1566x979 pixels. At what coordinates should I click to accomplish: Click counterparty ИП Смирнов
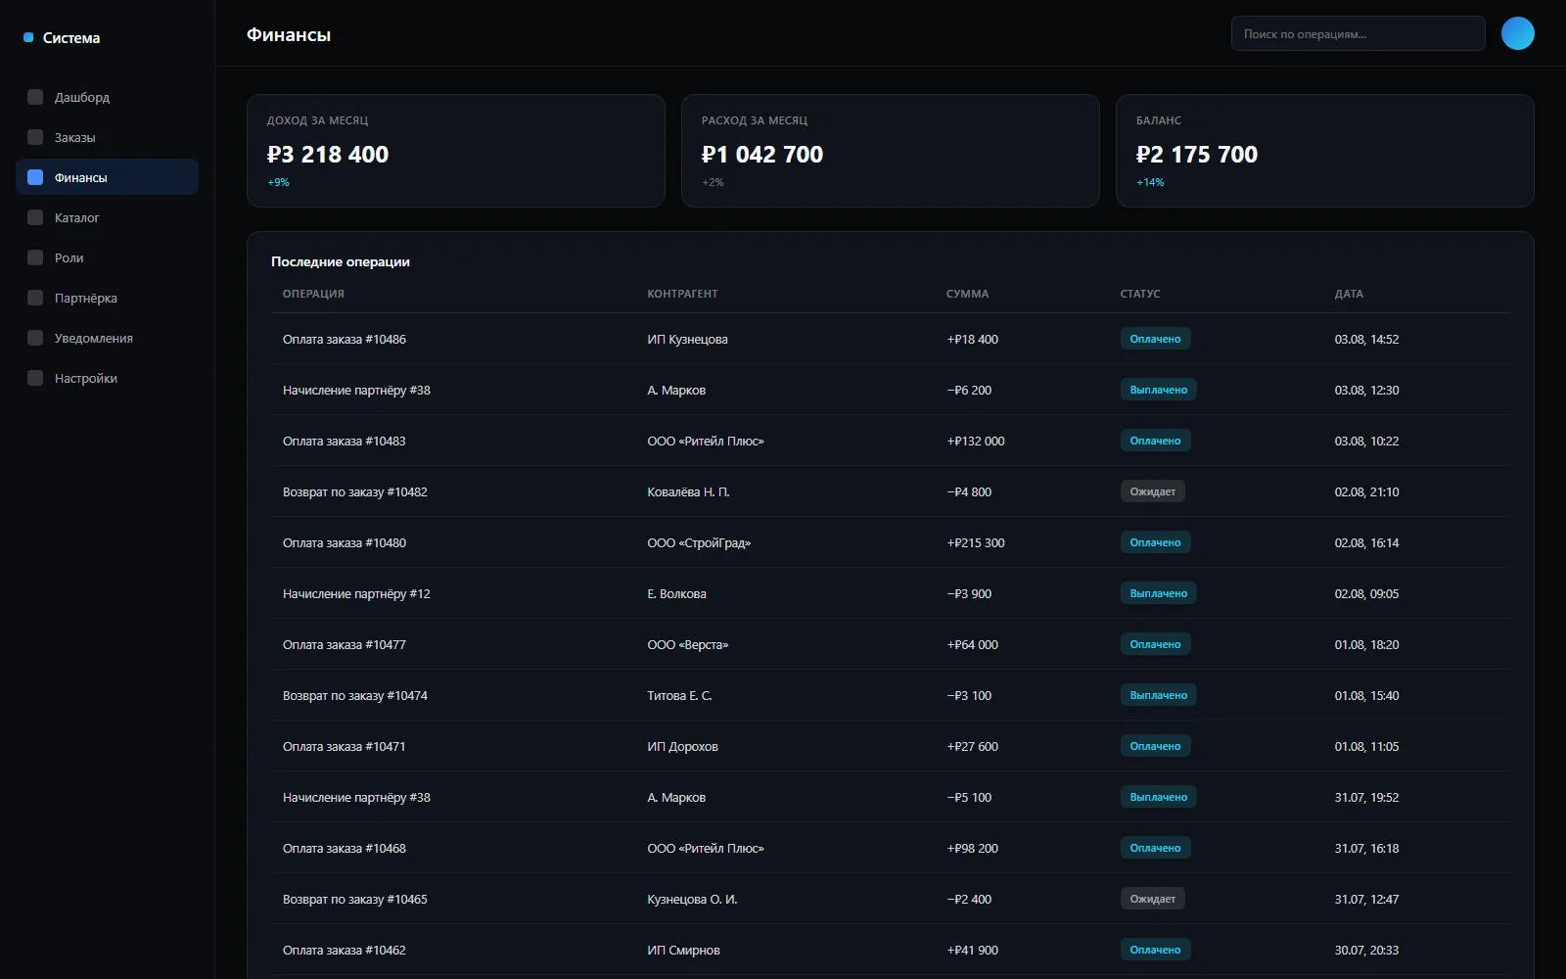point(683,950)
